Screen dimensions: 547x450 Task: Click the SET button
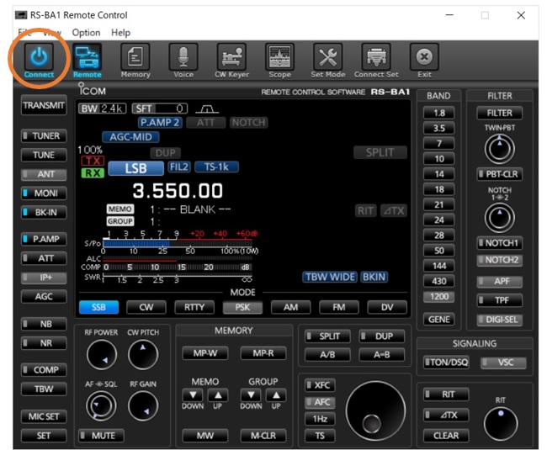tap(44, 436)
